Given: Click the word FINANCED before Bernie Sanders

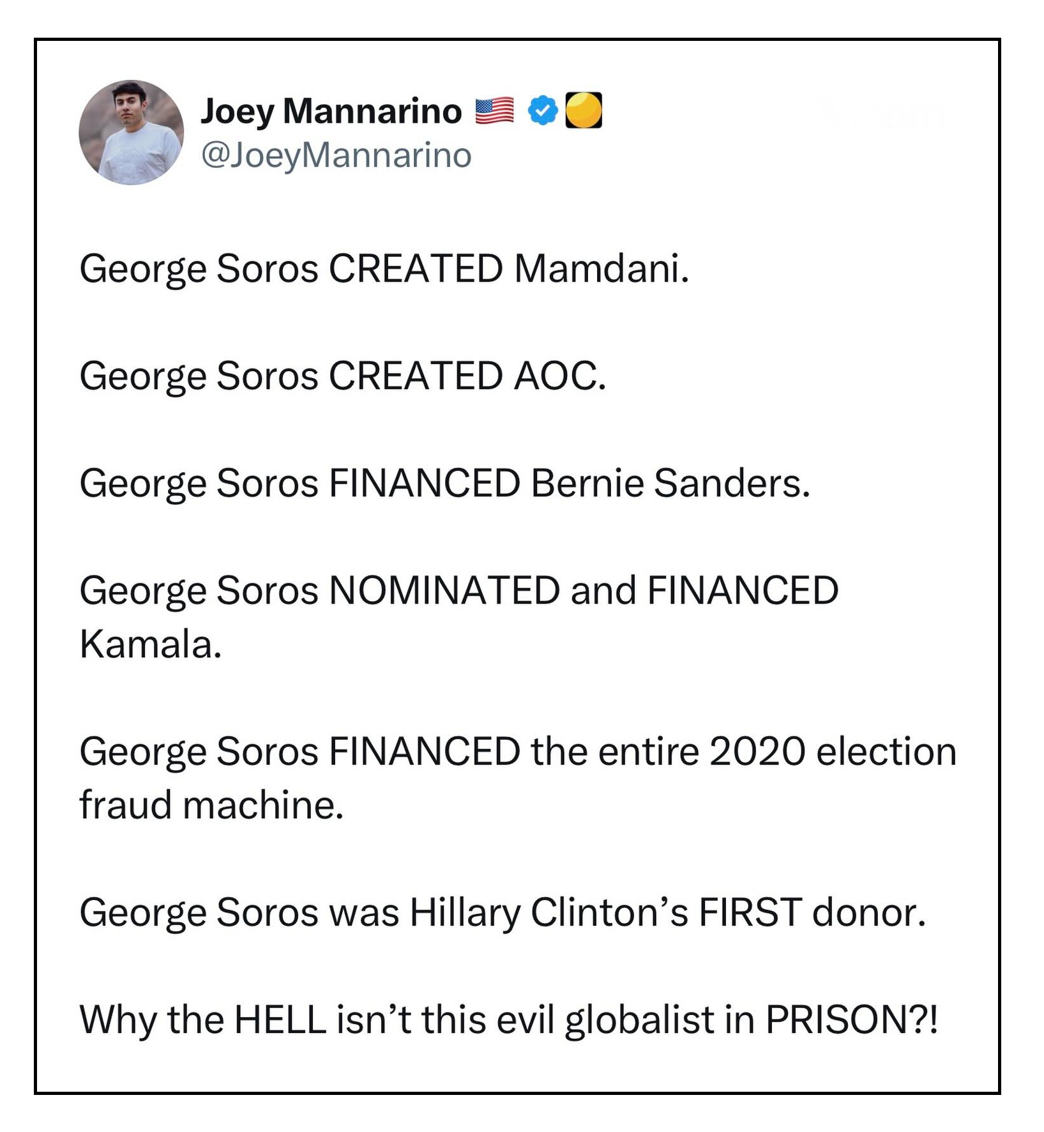Looking at the screenshot, I should click(x=425, y=483).
